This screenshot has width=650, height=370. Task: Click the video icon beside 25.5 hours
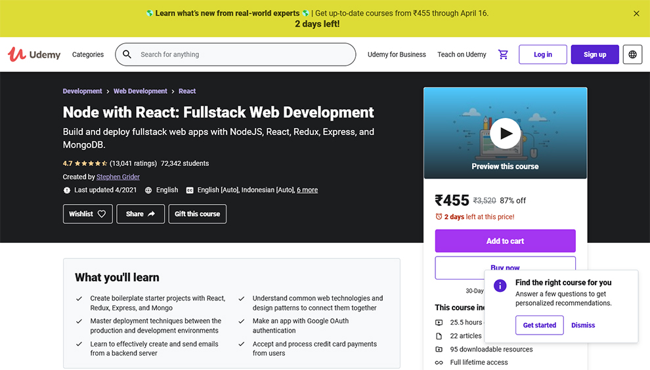click(x=439, y=322)
